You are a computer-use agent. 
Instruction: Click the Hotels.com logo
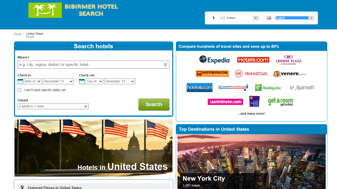click(x=253, y=60)
